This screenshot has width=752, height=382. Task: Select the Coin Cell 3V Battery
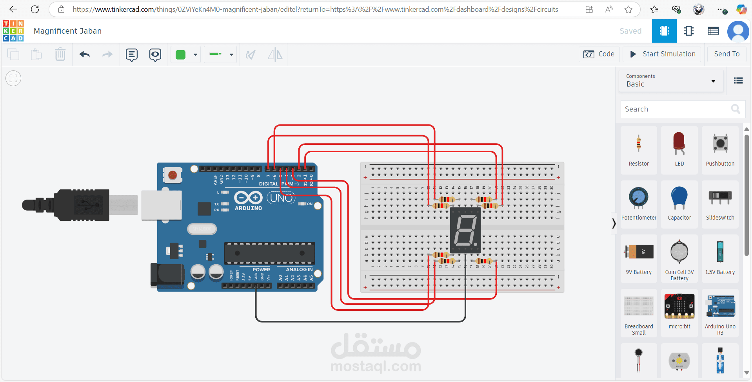tap(679, 259)
